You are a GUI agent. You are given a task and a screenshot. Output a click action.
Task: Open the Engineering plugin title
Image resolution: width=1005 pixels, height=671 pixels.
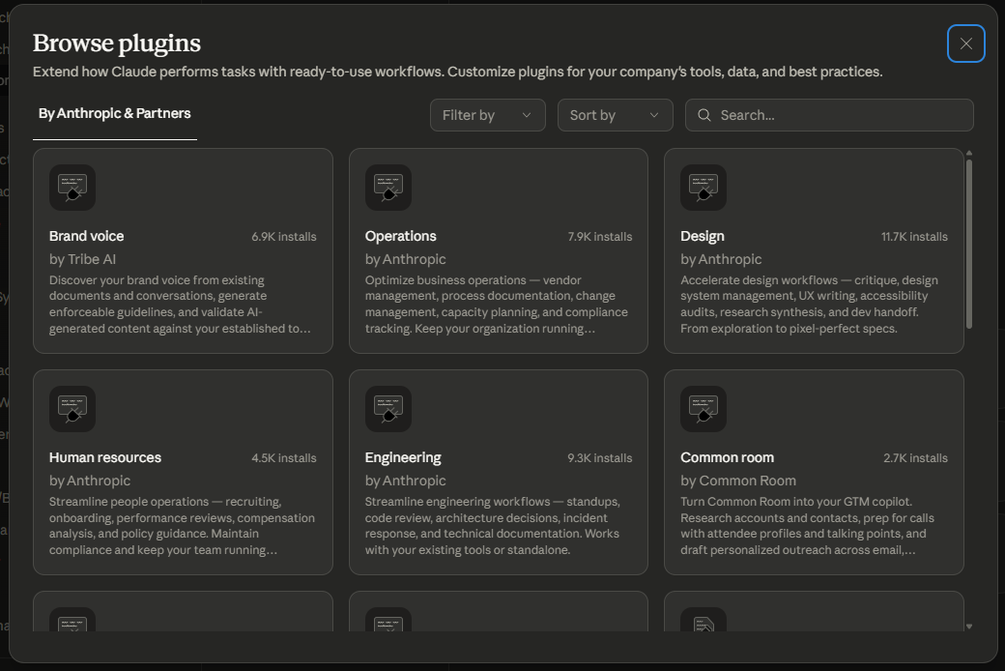click(x=403, y=457)
